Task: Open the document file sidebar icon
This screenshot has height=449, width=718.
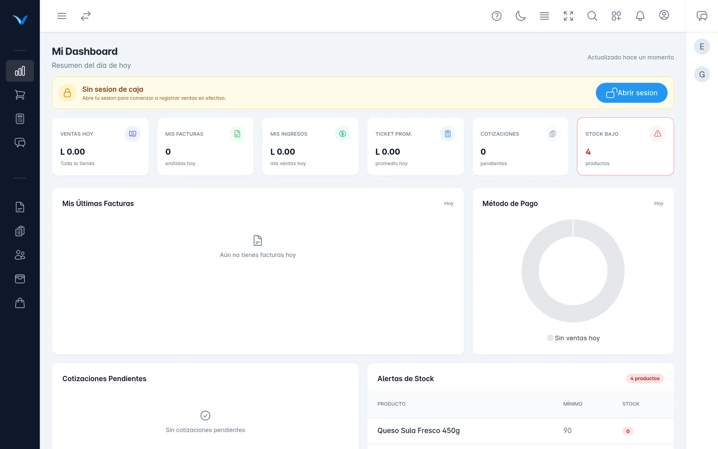Action: tap(20, 207)
